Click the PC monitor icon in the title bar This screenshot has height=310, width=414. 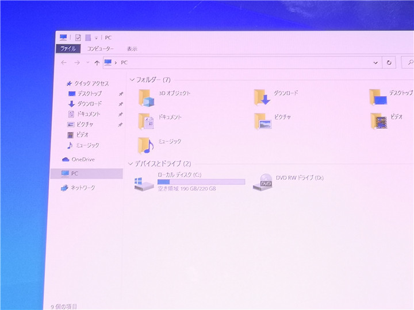point(63,37)
